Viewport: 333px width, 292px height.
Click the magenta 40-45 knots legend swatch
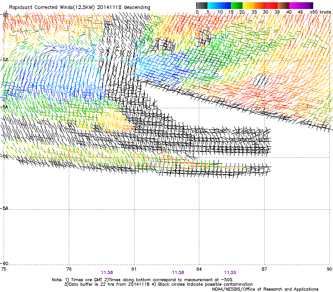295,5
